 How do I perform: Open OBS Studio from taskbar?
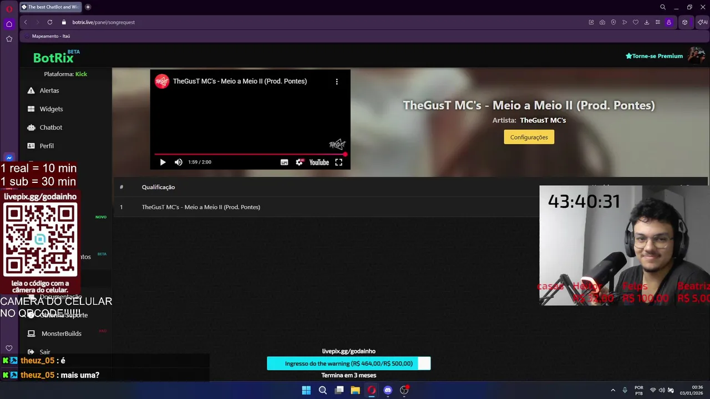pyautogui.click(x=404, y=390)
